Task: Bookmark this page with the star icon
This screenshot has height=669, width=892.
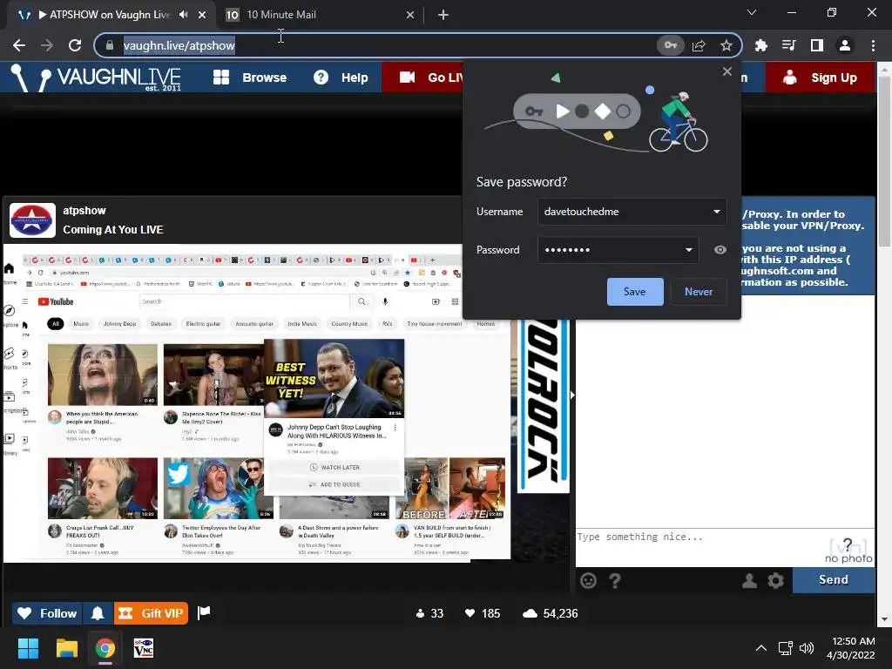Action: (x=726, y=45)
